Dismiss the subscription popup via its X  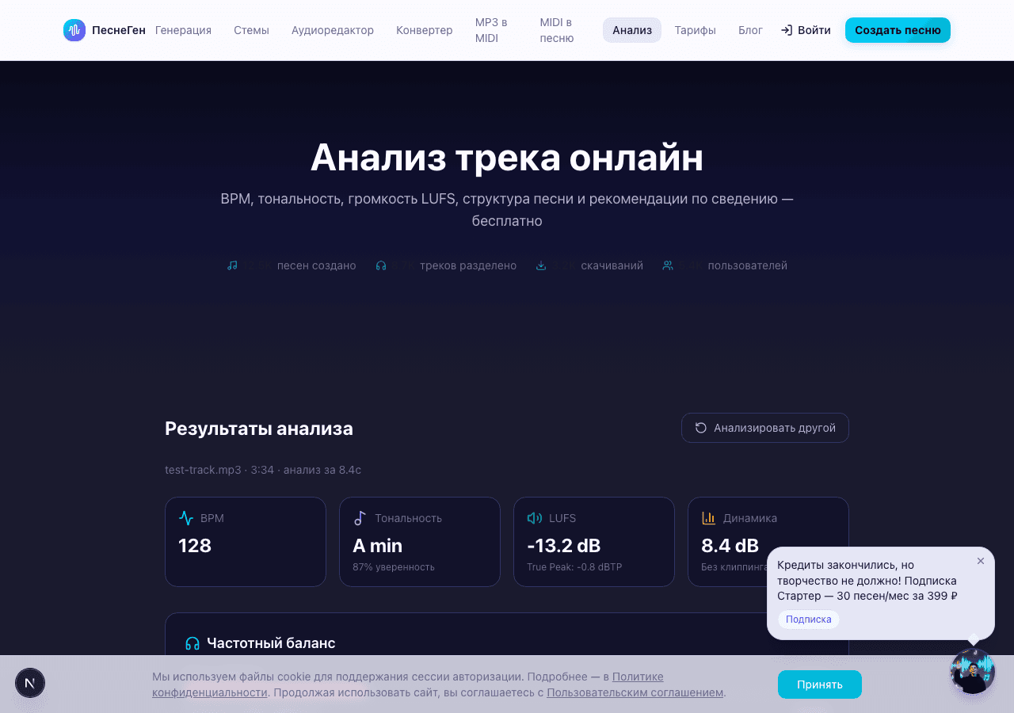980,561
